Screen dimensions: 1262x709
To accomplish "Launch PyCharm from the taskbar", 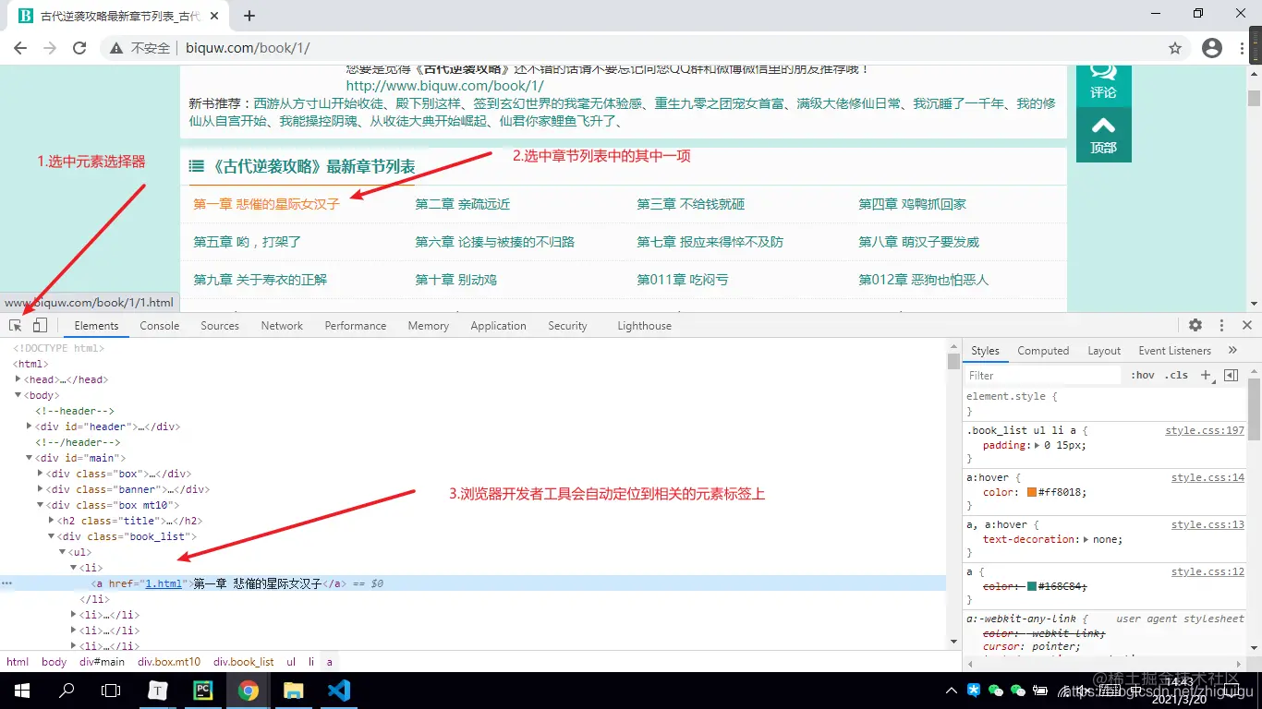I will pyautogui.click(x=202, y=690).
